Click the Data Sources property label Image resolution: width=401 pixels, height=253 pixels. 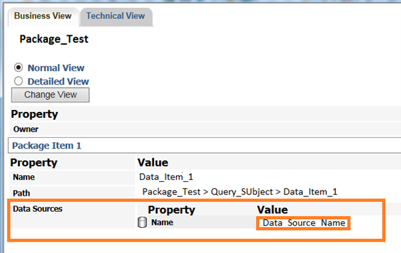click(37, 209)
